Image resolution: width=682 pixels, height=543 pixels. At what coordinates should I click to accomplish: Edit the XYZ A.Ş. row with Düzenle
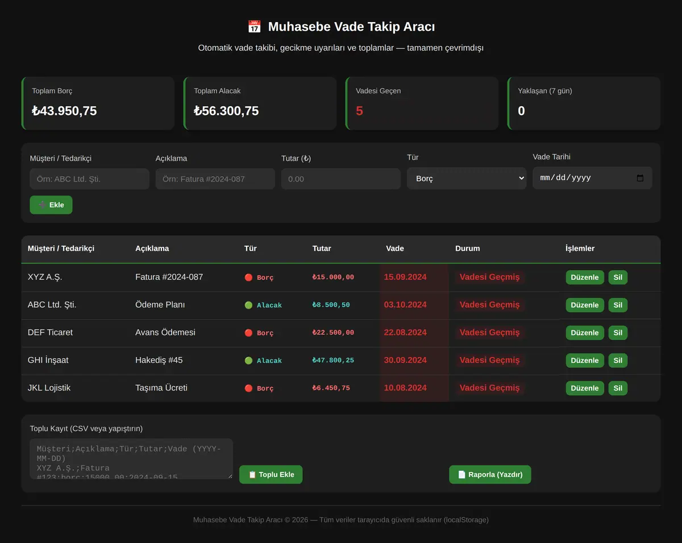pos(585,277)
